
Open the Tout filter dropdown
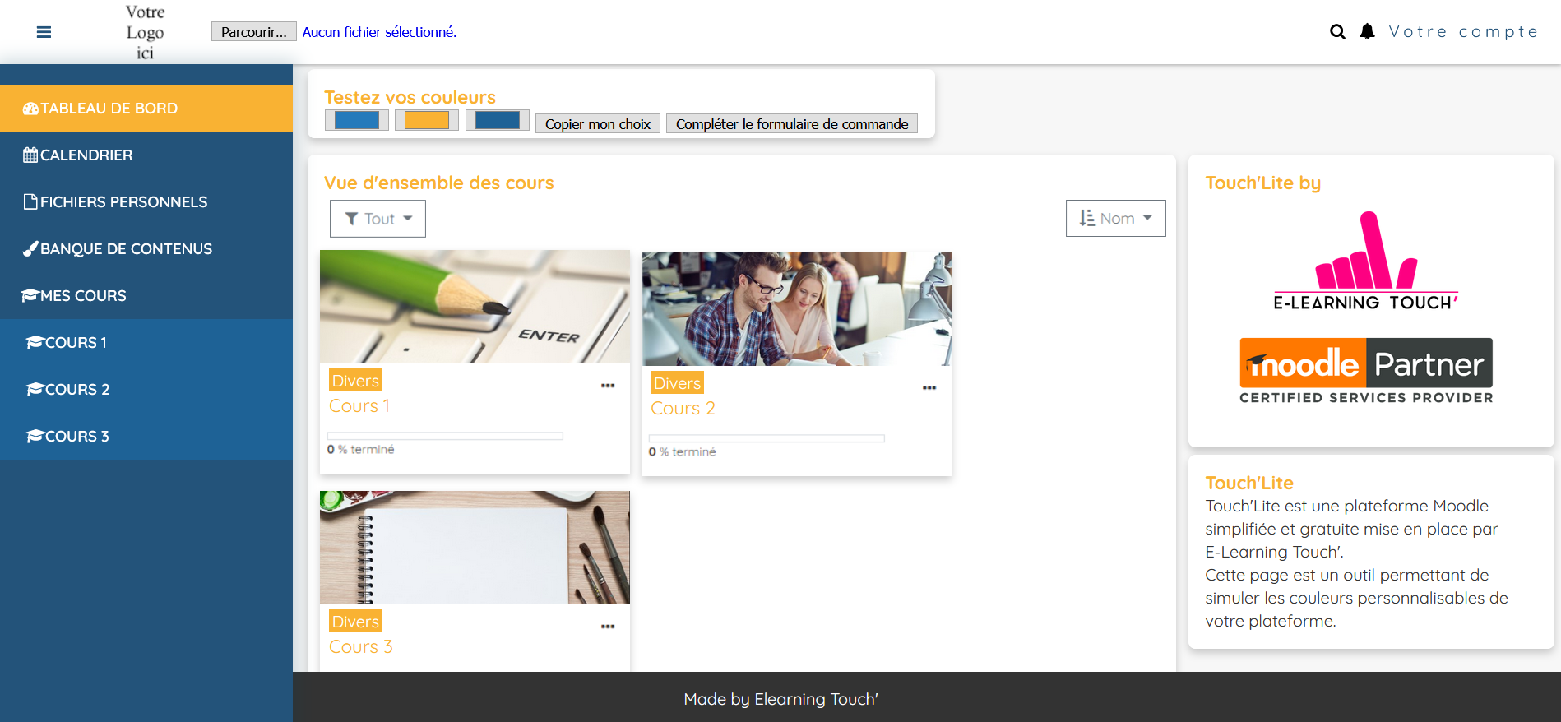(378, 219)
